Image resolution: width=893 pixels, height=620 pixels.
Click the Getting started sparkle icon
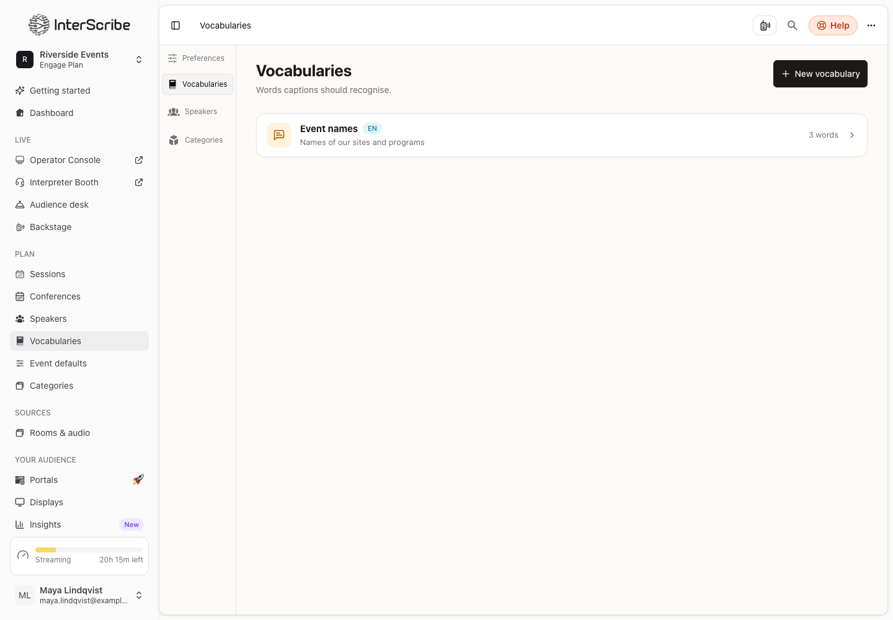20,91
